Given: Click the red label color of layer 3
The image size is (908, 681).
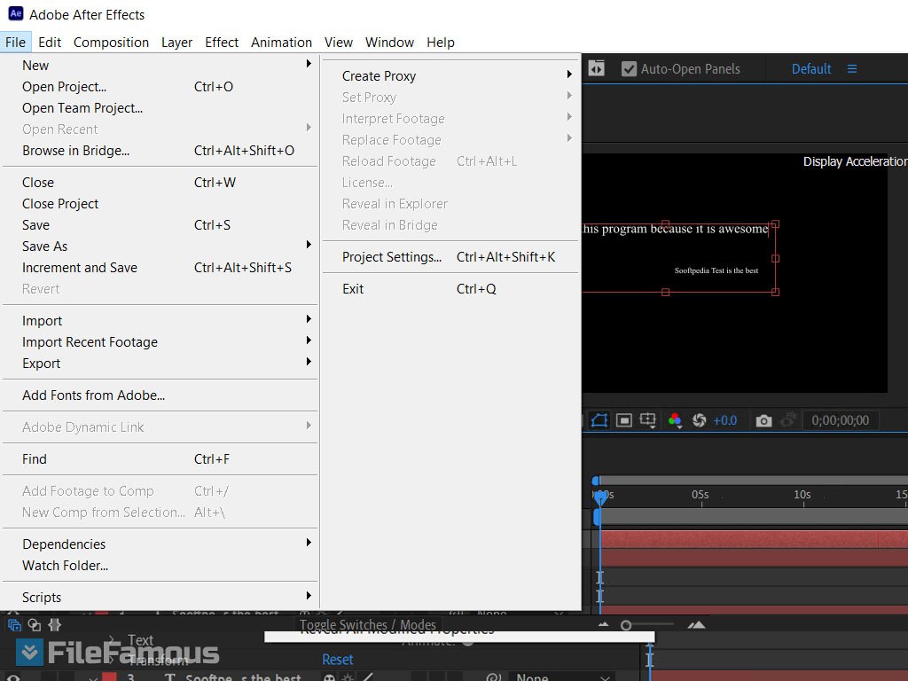Looking at the screenshot, I should pyautogui.click(x=109, y=677).
